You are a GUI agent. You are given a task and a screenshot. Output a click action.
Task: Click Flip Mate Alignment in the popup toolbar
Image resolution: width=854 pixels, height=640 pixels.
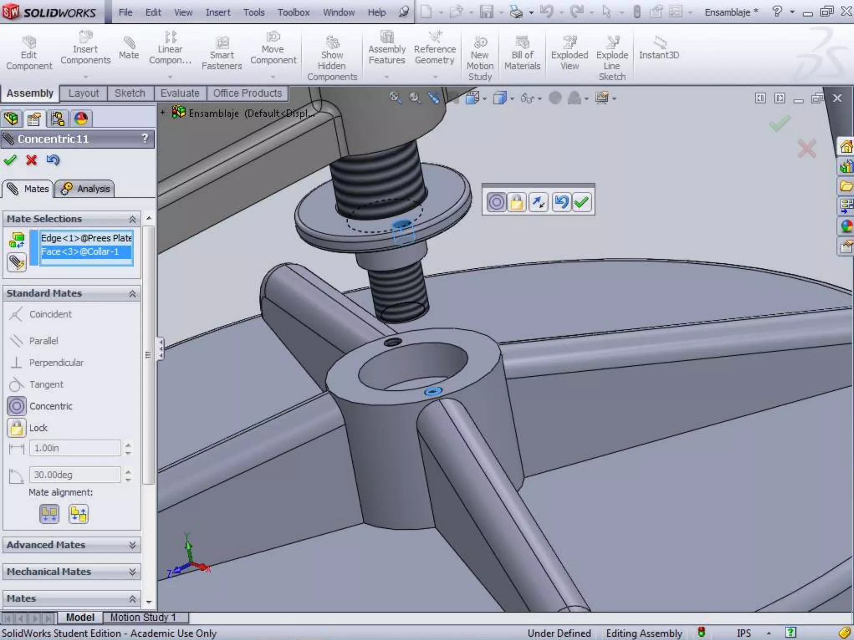click(x=538, y=202)
